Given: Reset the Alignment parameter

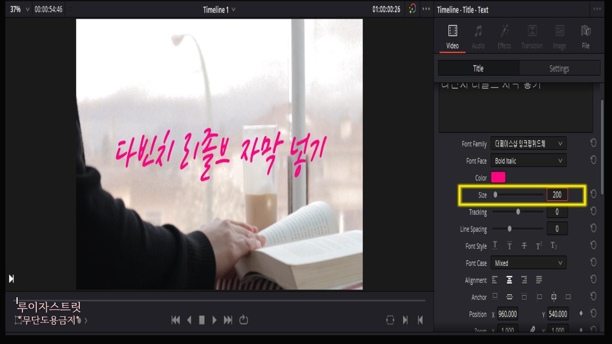Looking at the screenshot, I should pyautogui.click(x=593, y=279).
